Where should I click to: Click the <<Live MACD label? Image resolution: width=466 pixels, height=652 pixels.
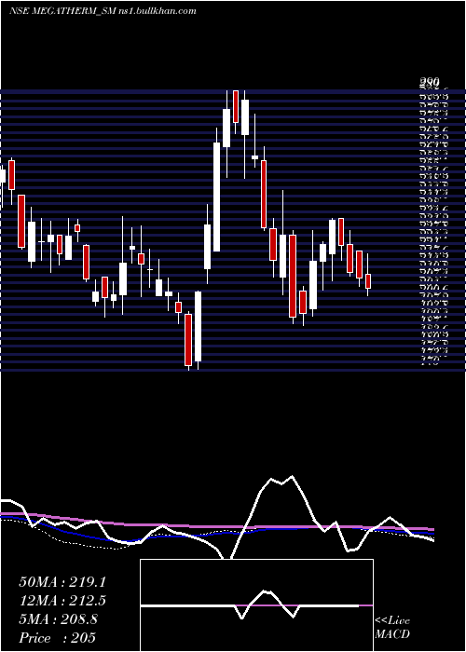[x=392, y=628]
